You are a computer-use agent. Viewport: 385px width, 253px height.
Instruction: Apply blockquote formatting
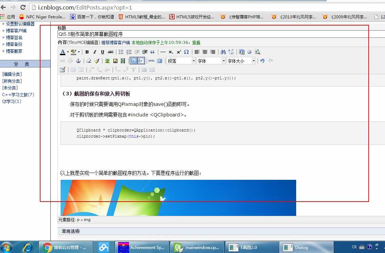153,52
